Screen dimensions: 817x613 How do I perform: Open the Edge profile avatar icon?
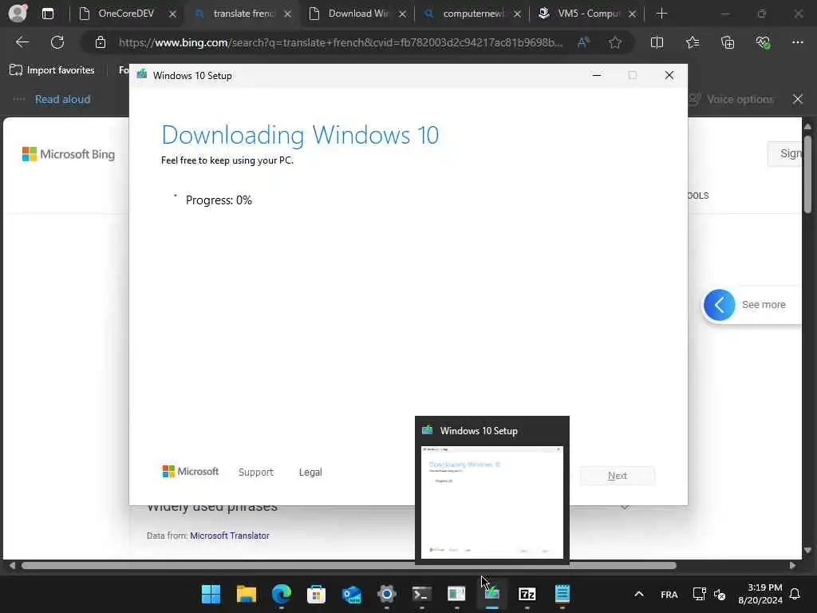pos(18,13)
